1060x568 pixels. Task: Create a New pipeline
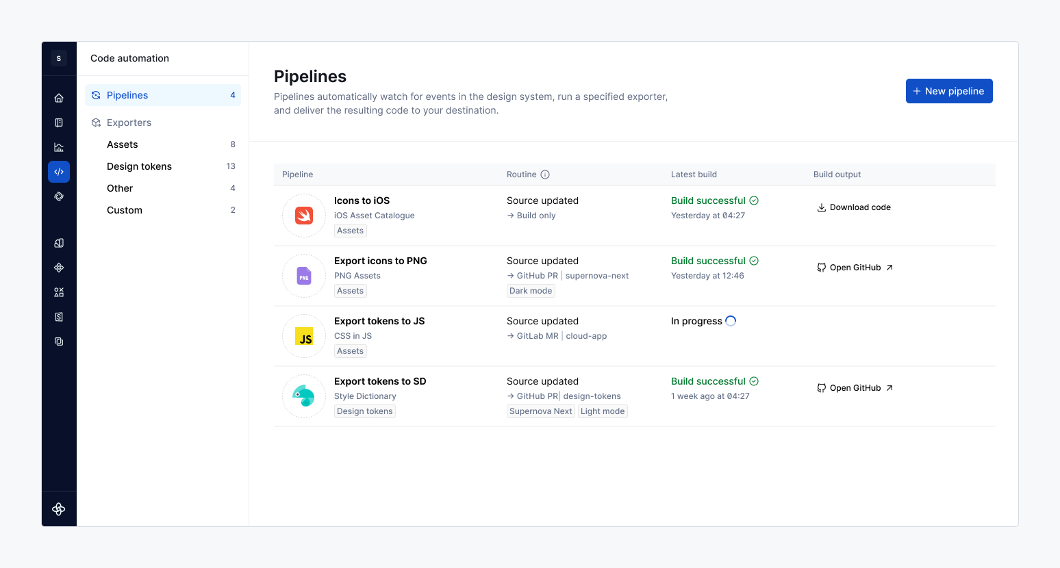coord(949,90)
